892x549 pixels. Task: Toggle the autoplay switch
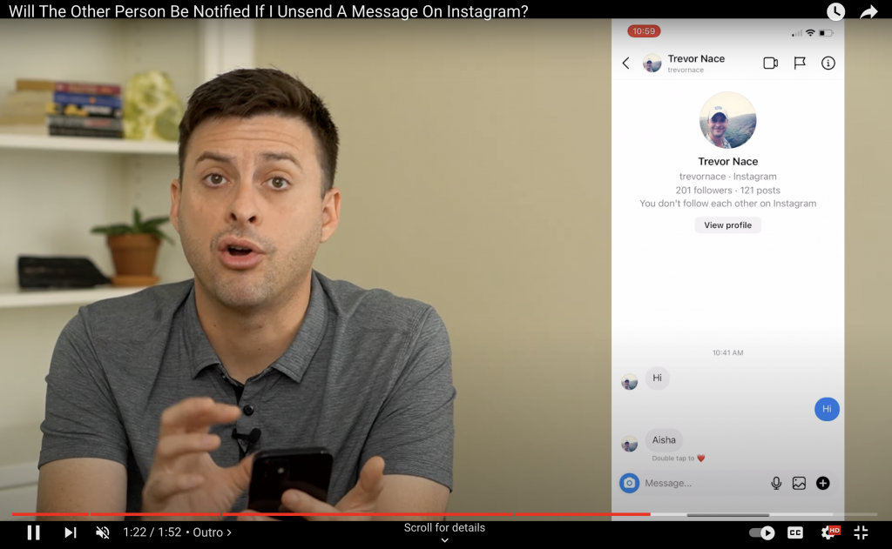(x=761, y=532)
